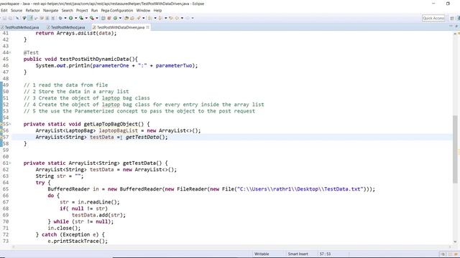Click the editor scrollbar up arrow

coord(455,34)
